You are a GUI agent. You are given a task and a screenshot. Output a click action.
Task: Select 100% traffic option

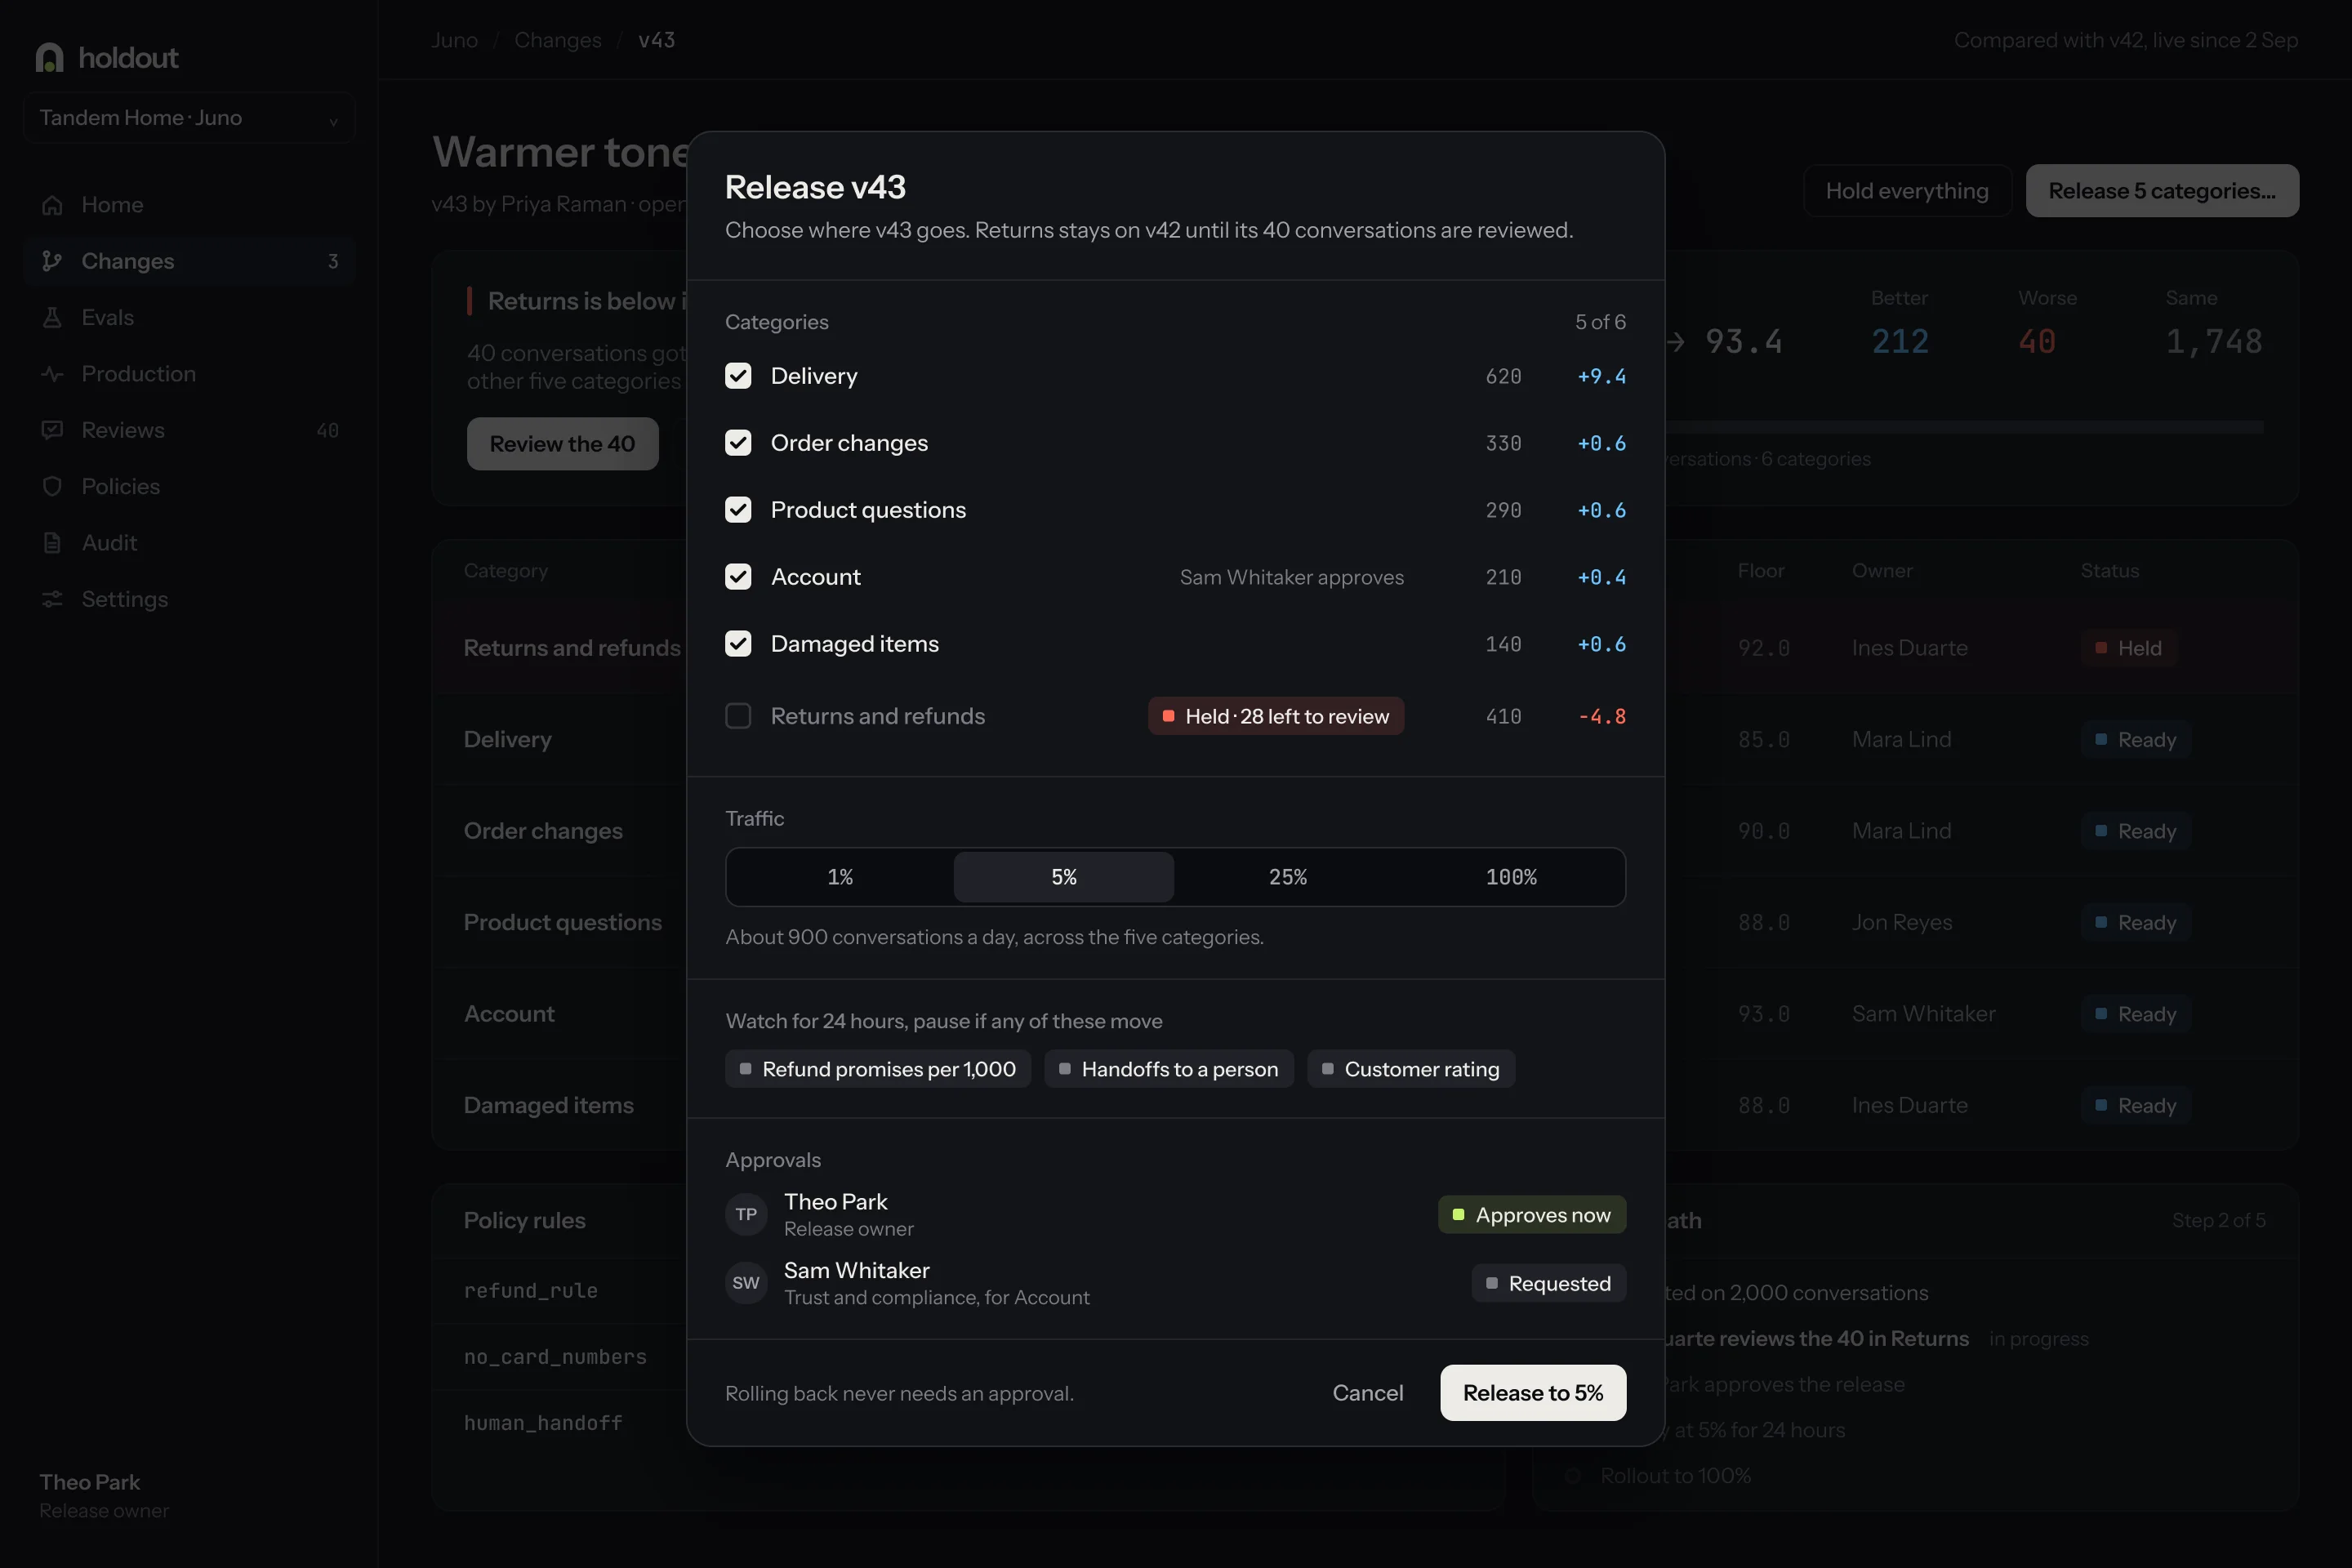(1511, 877)
